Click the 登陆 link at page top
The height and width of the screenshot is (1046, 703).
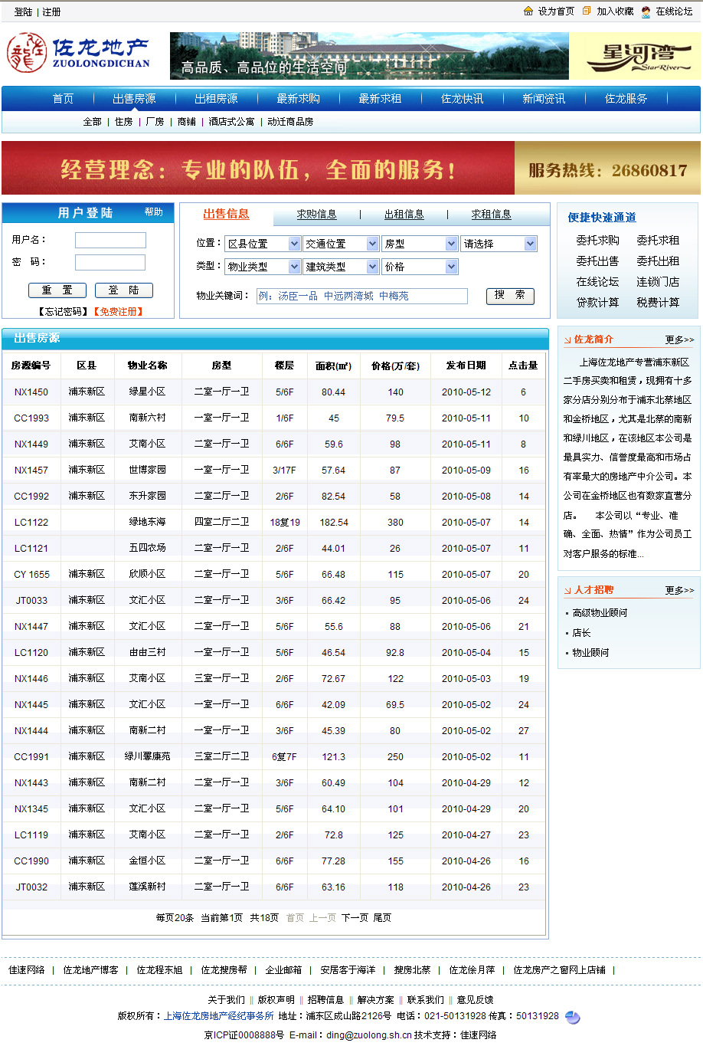tap(24, 12)
